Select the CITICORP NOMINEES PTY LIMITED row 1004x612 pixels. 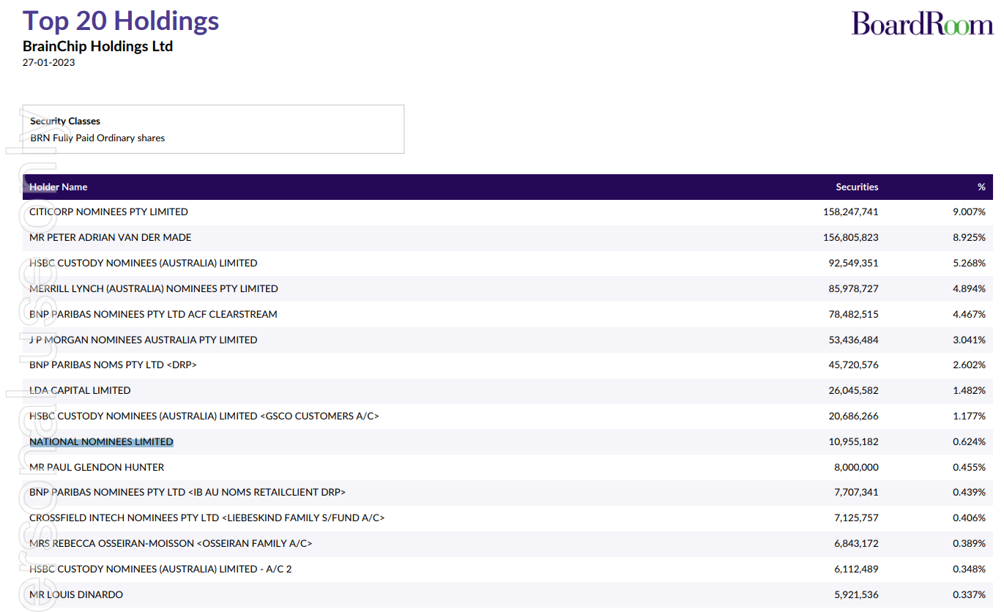pos(108,212)
